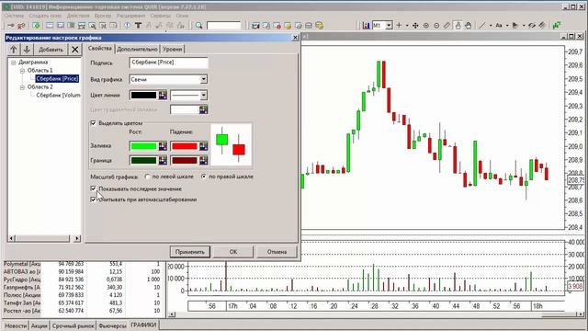Delete selected item with the X button
588x331 pixels.
[75, 49]
